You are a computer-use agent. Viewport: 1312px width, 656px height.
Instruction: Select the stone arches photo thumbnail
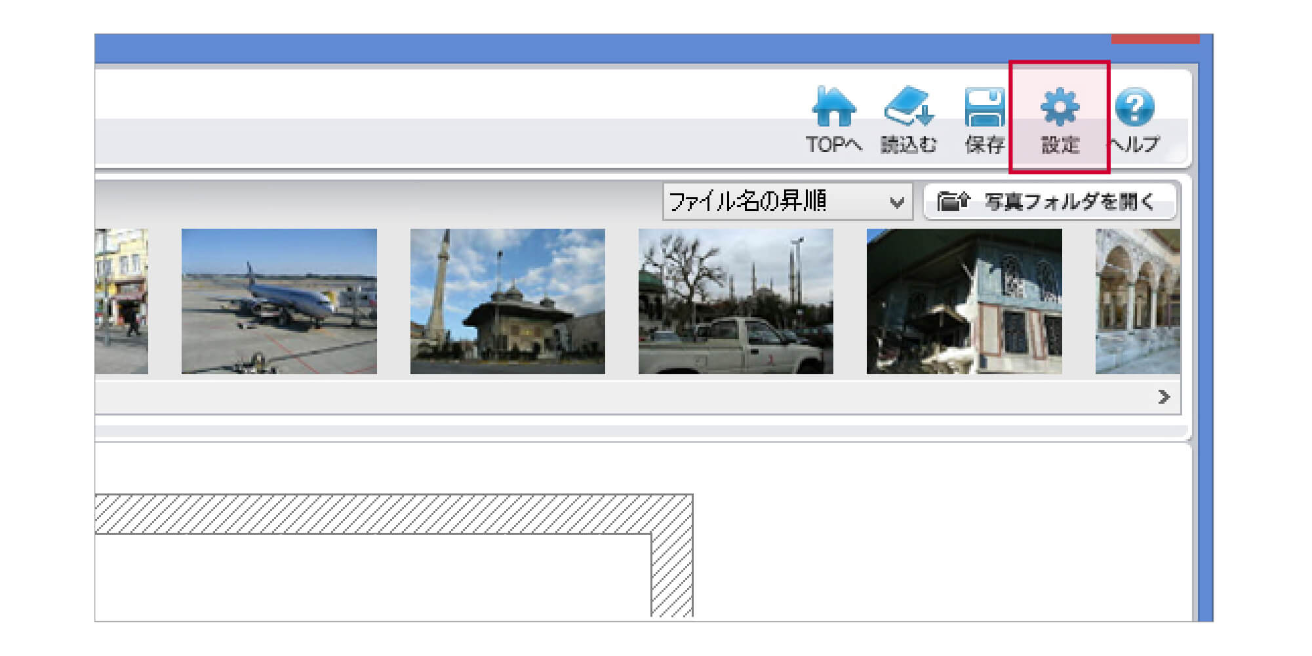[x=1138, y=301]
